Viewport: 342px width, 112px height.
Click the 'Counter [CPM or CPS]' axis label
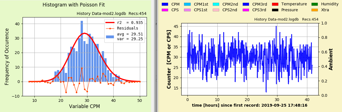pos(169,59)
